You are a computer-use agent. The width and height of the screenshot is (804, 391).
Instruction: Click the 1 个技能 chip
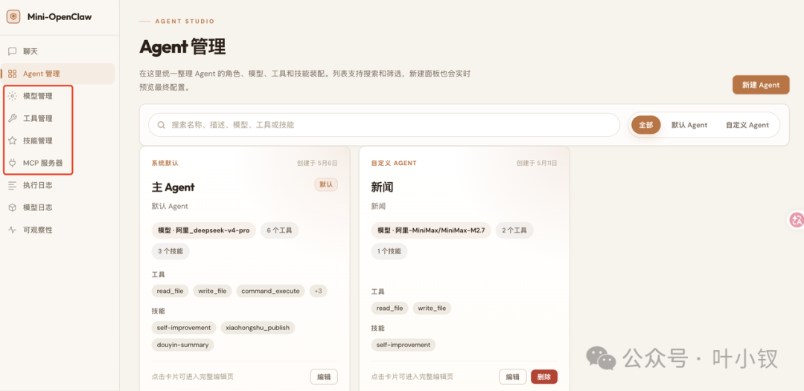(x=389, y=251)
